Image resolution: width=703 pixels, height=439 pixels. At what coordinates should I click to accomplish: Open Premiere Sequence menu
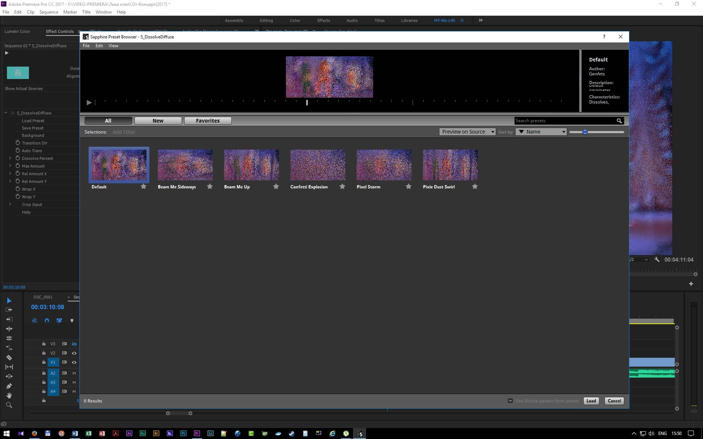tap(49, 12)
